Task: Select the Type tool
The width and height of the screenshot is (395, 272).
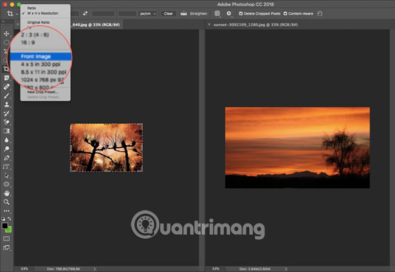Action: pyautogui.click(x=7, y=166)
